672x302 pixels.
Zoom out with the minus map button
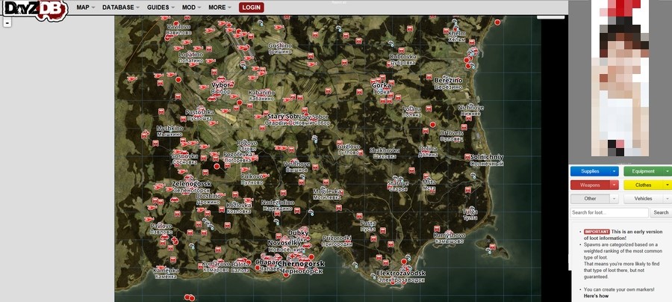pos(7,23)
